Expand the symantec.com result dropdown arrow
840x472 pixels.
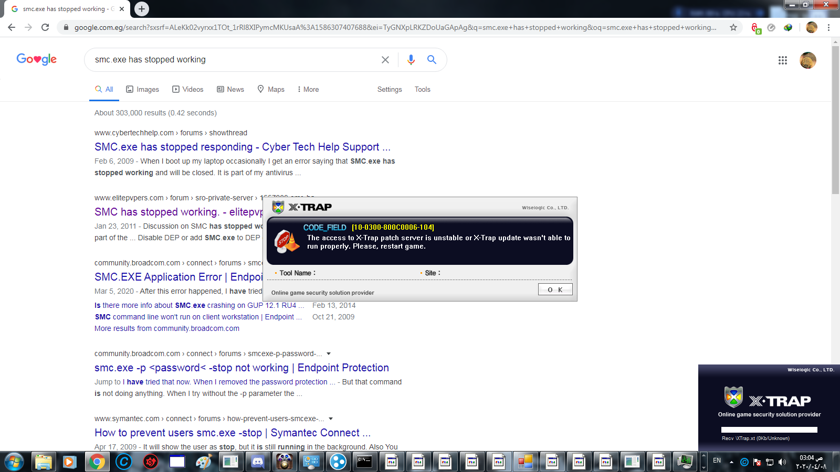tap(331, 419)
